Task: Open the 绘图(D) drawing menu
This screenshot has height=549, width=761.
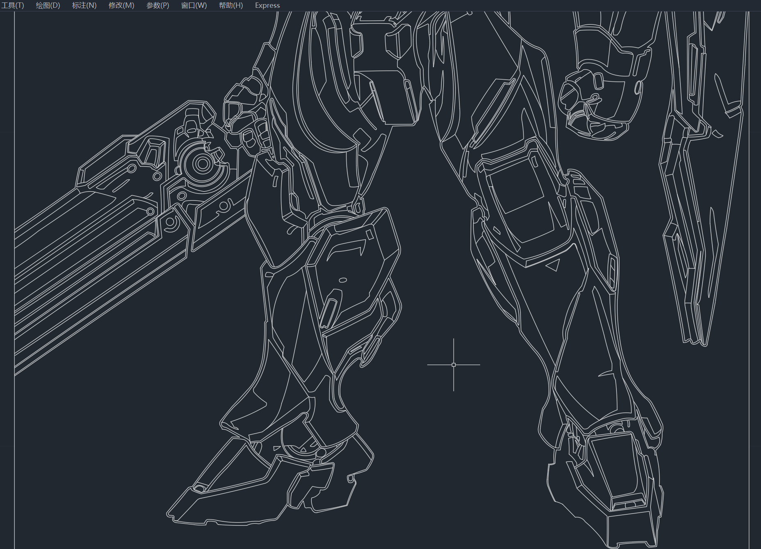Action: tap(48, 5)
